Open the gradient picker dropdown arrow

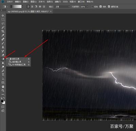pyautogui.click(x=22, y=7)
